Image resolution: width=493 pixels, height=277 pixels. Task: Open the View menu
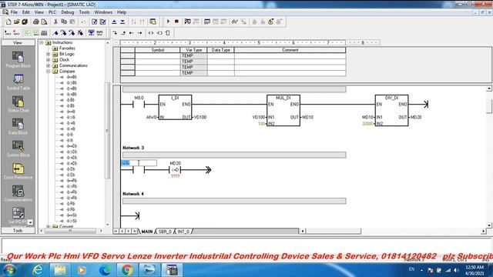(39, 12)
